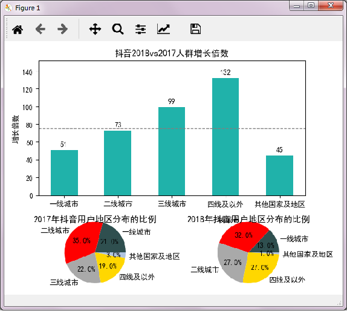Maximize the Figure 1 window
The width and height of the screenshot is (347, 311).
pyautogui.click(x=311, y=5)
